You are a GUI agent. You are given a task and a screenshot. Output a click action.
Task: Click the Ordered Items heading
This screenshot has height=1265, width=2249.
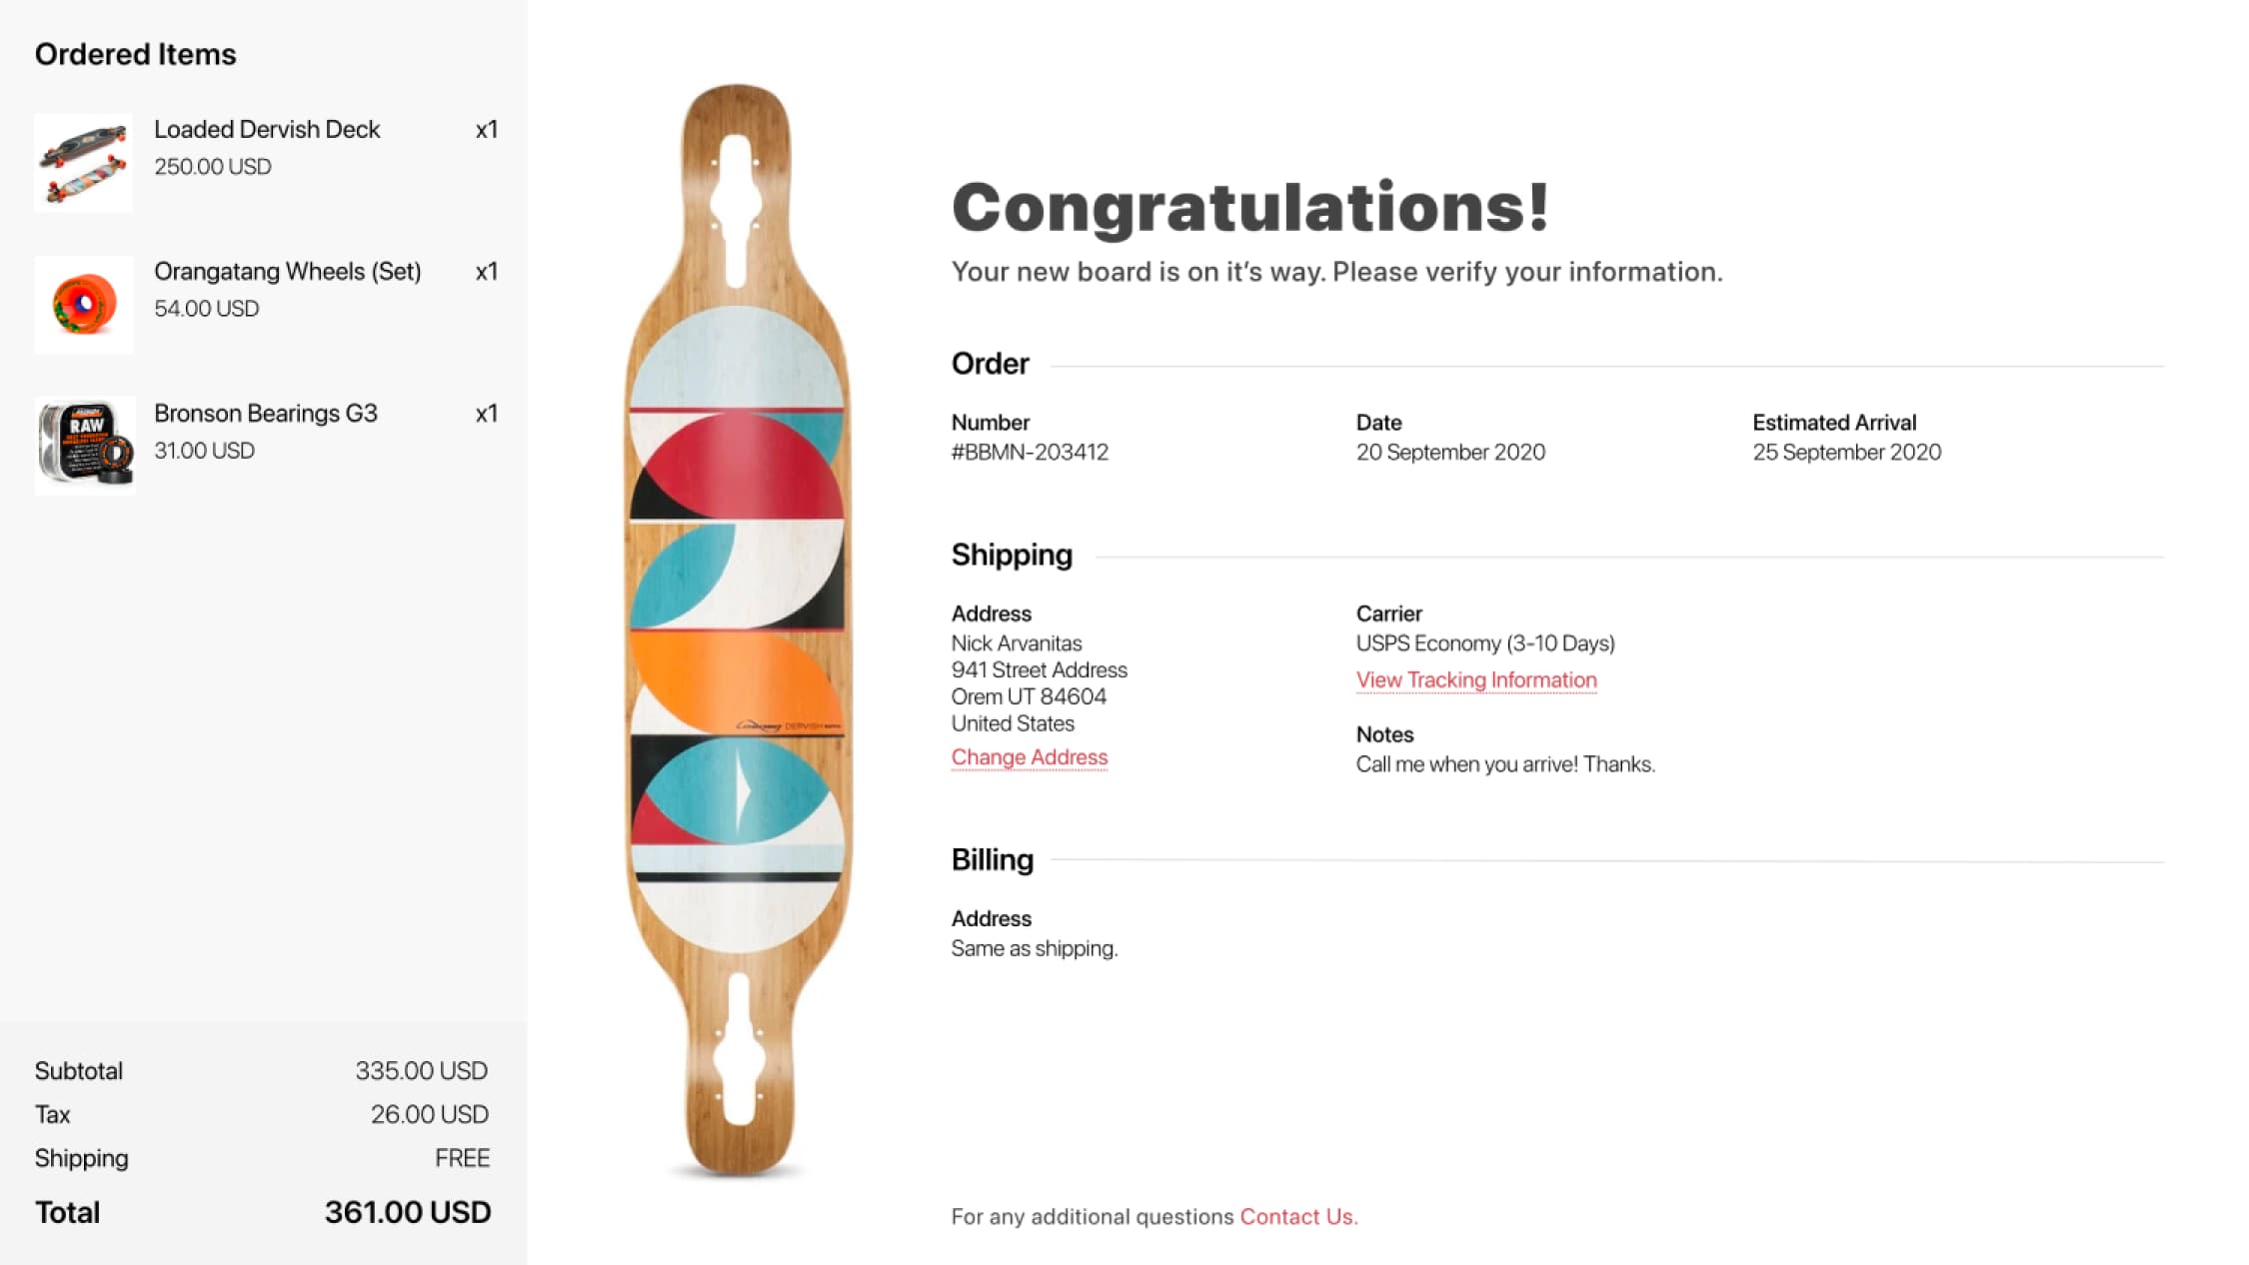coord(136,54)
